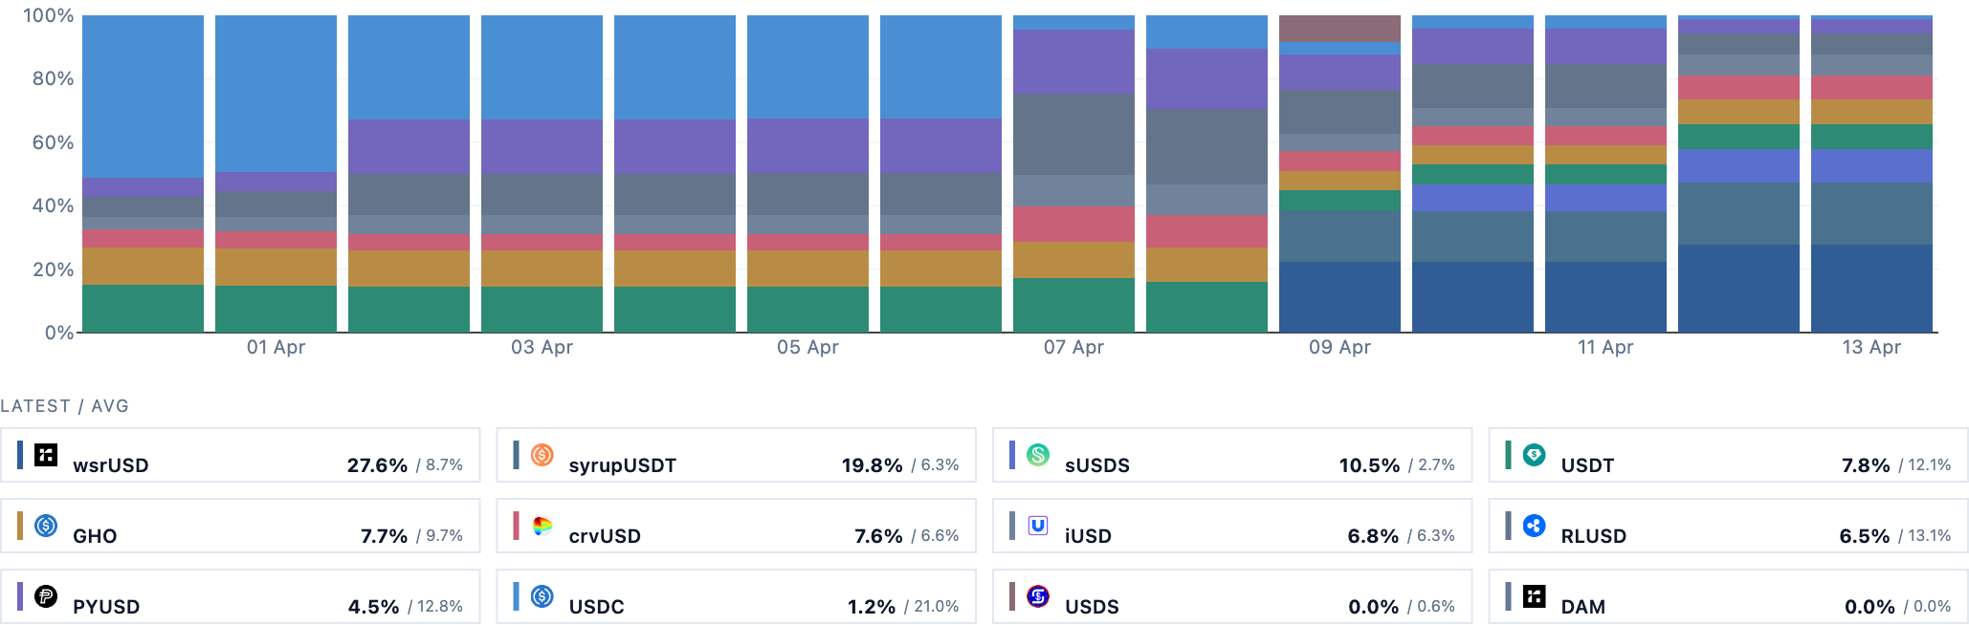Click the 20% y-axis label
The image size is (1969, 625).
click(53, 269)
